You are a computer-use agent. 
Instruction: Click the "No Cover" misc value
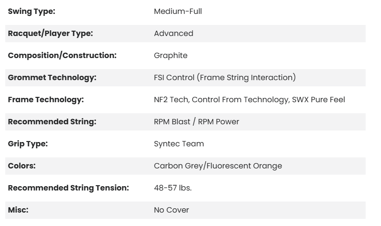(171, 210)
